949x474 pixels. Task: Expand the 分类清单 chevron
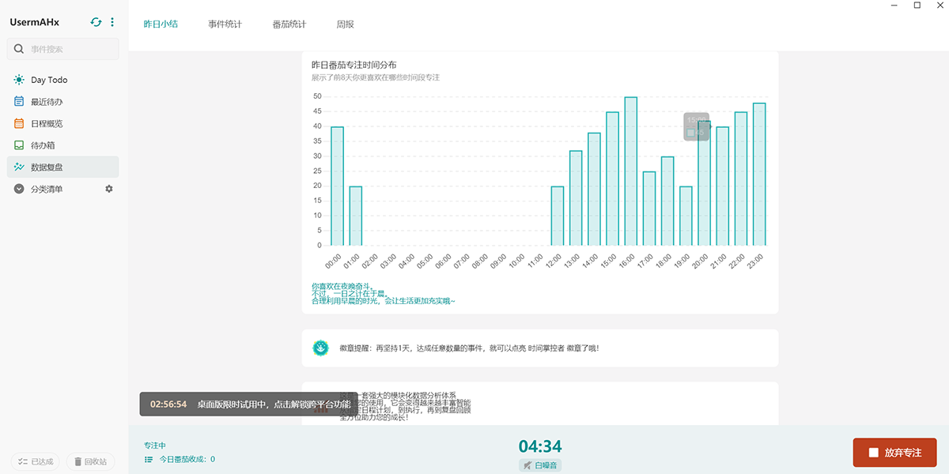(19, 189)
